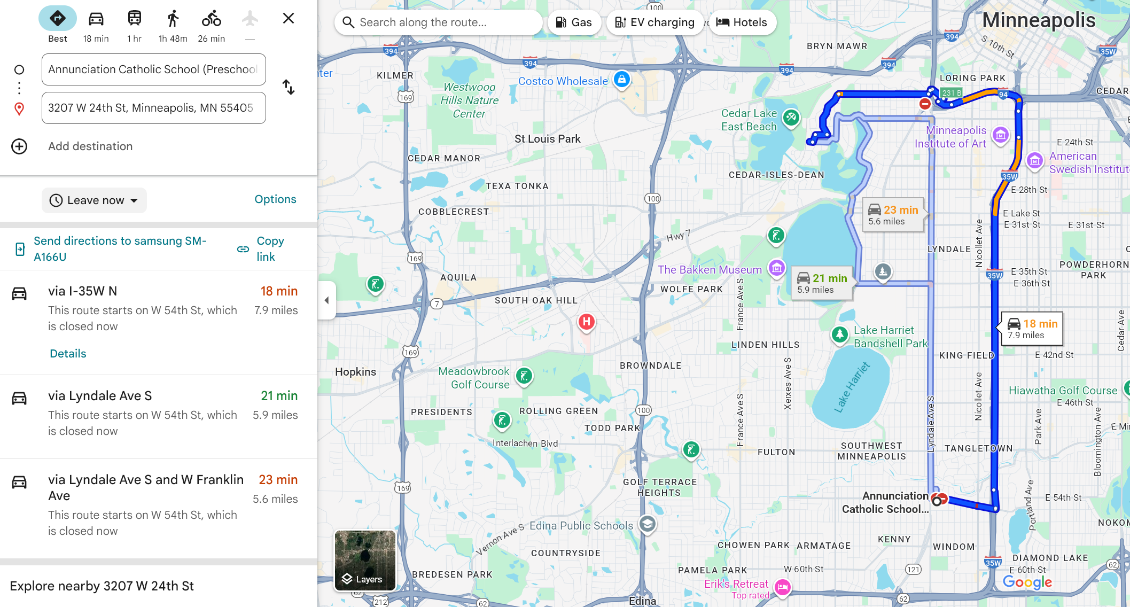The image size is (1130, 607).
Task: Collapse the side panel with the arrow
Action: coord(326,300)
